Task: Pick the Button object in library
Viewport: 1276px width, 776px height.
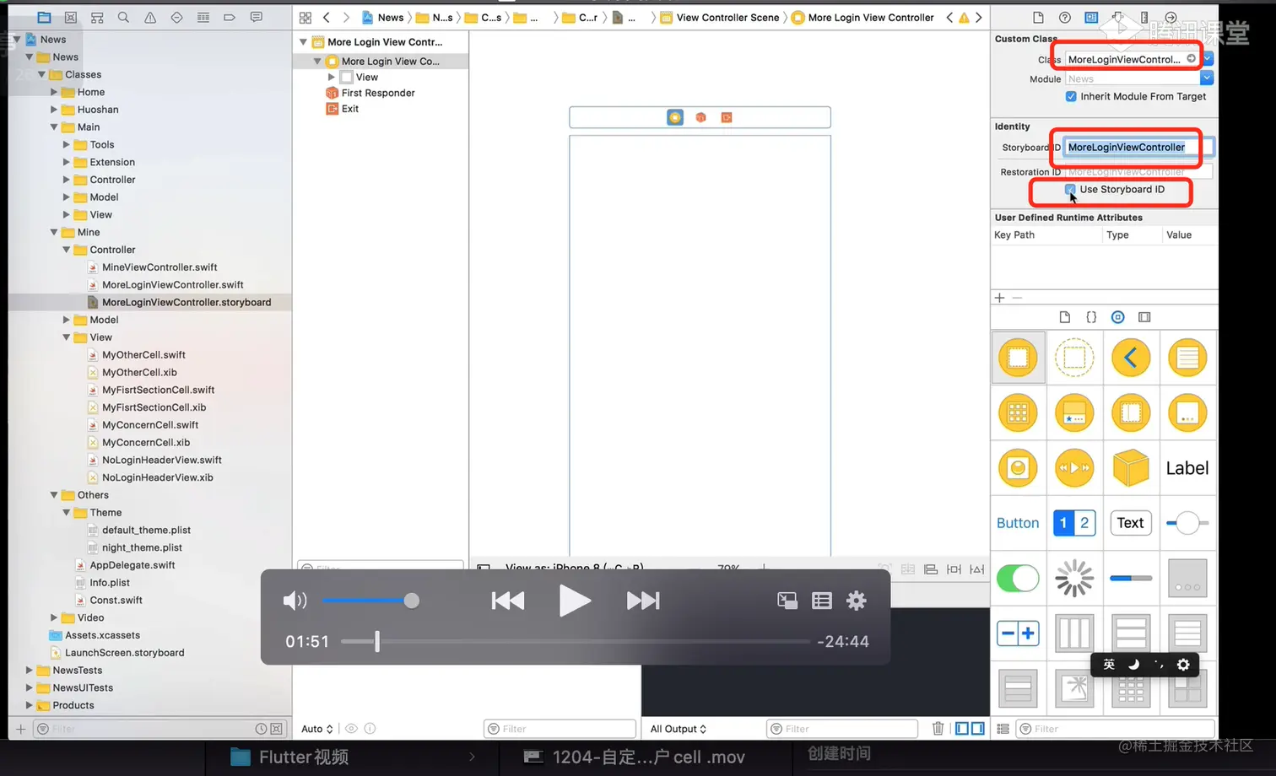Action: [x=1018, y=523]
